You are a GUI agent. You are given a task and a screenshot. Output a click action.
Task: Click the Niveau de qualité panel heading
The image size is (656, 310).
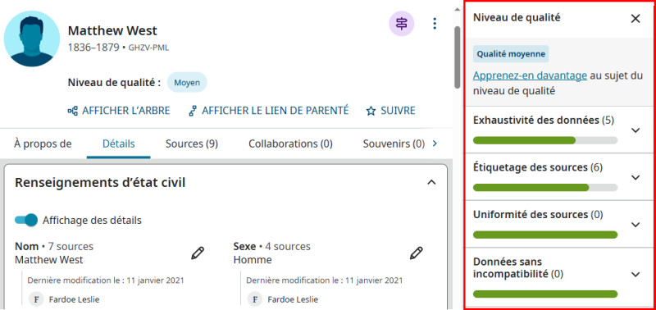[x=517, y=17]
